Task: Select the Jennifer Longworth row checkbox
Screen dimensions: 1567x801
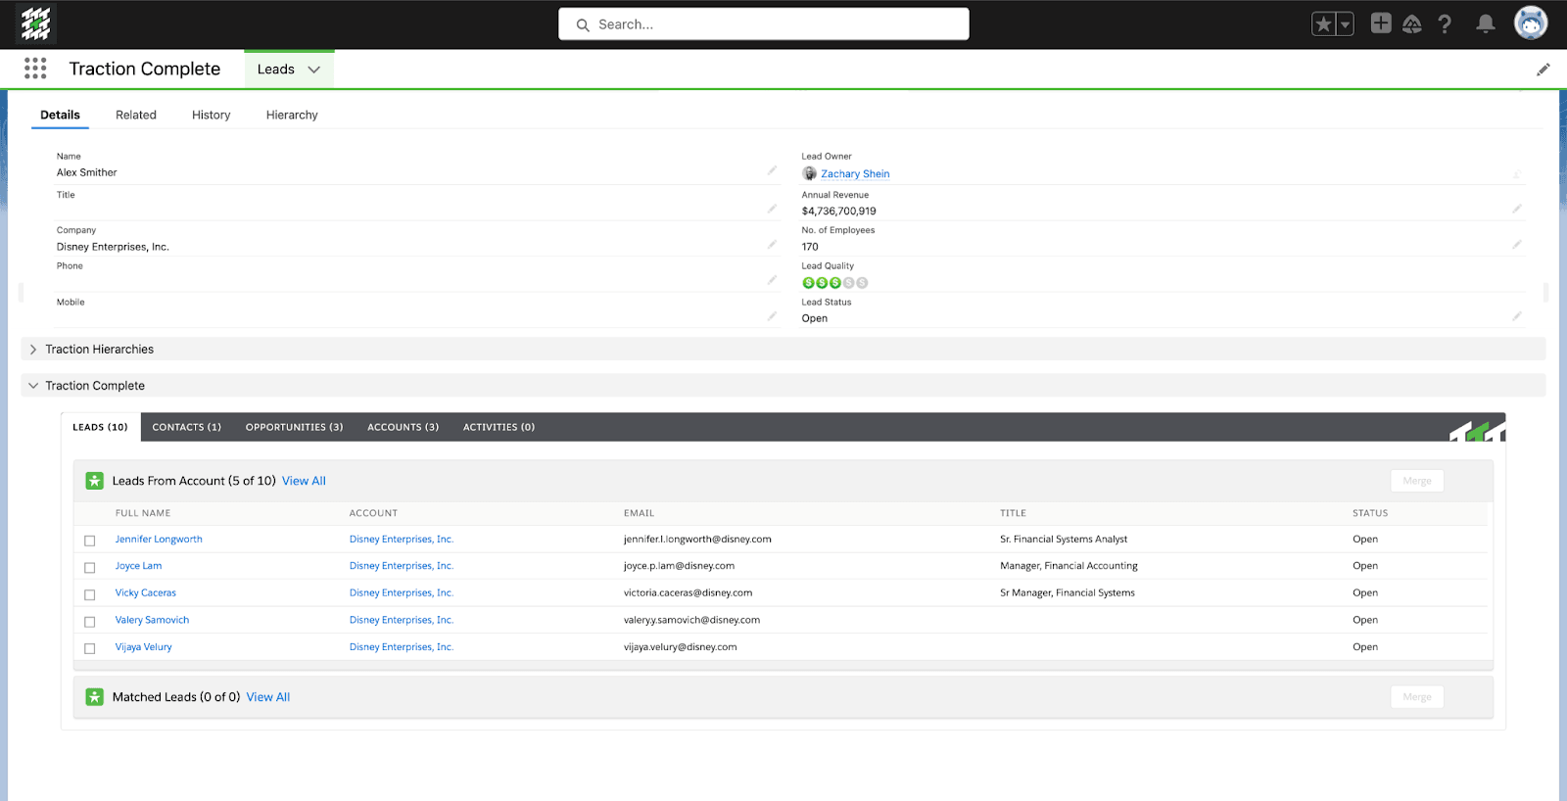Action: coord(90,541)
